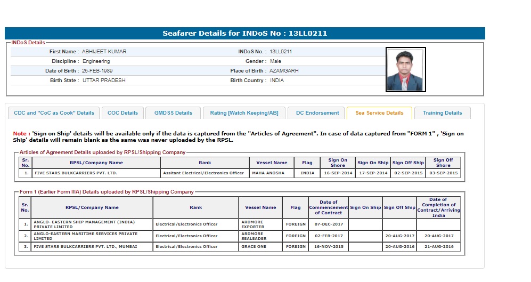This screenshot has height=282, width=531.
Task: Switch to the COC Details tab
Action: coord(122,113)
